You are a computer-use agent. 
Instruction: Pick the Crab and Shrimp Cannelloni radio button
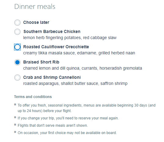point(17,78)
